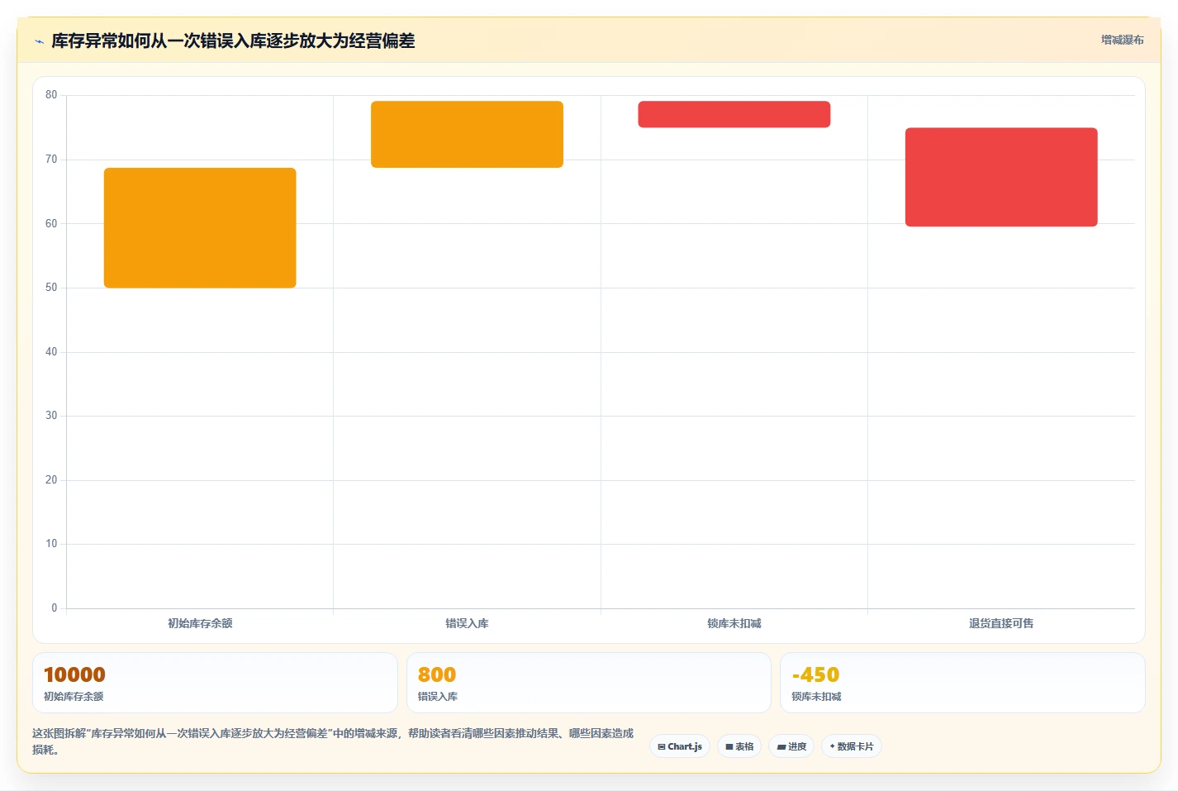Image resolution: width=1178 pixels, height=791 pixels.
Task: Click the orange 初始库存余额 bar
Action: (x=200, y=228)
